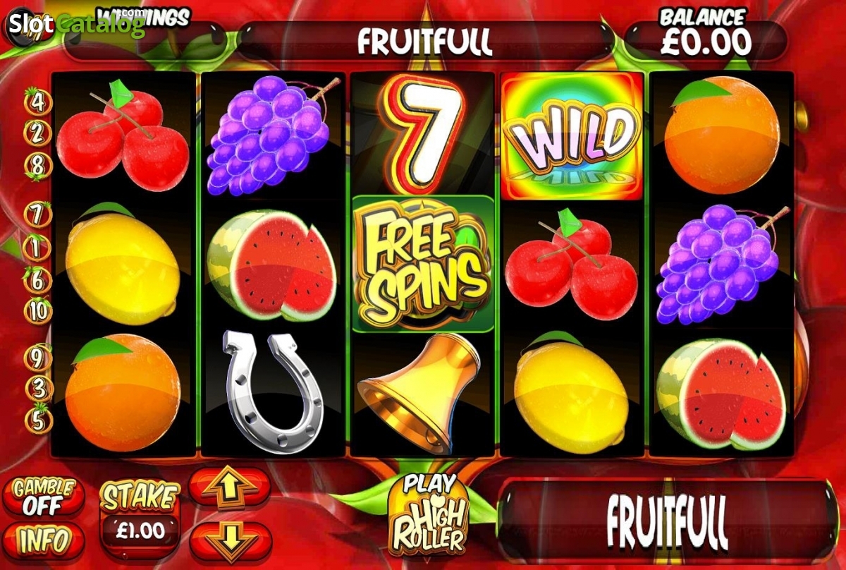Click the cherries symbol on first reel

(x=122, y=136)
